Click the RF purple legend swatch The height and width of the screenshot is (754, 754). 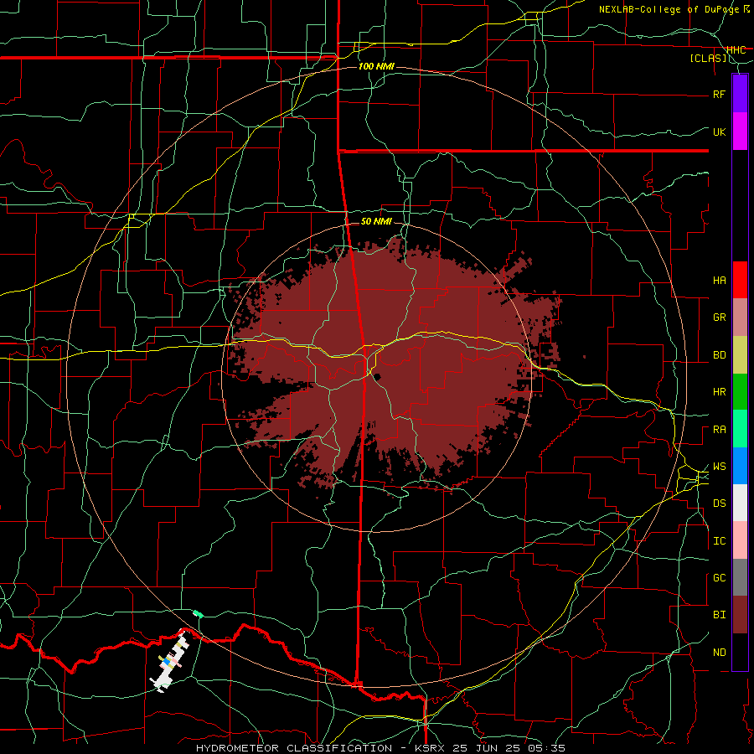740,94
